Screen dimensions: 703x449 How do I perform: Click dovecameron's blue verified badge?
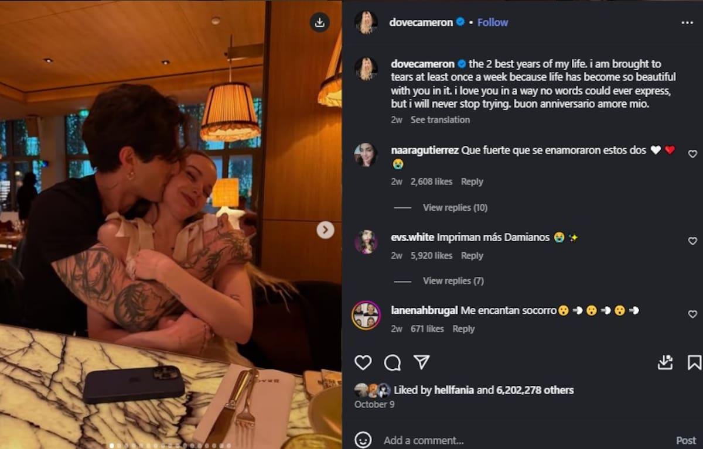click(x=460, y=22)
